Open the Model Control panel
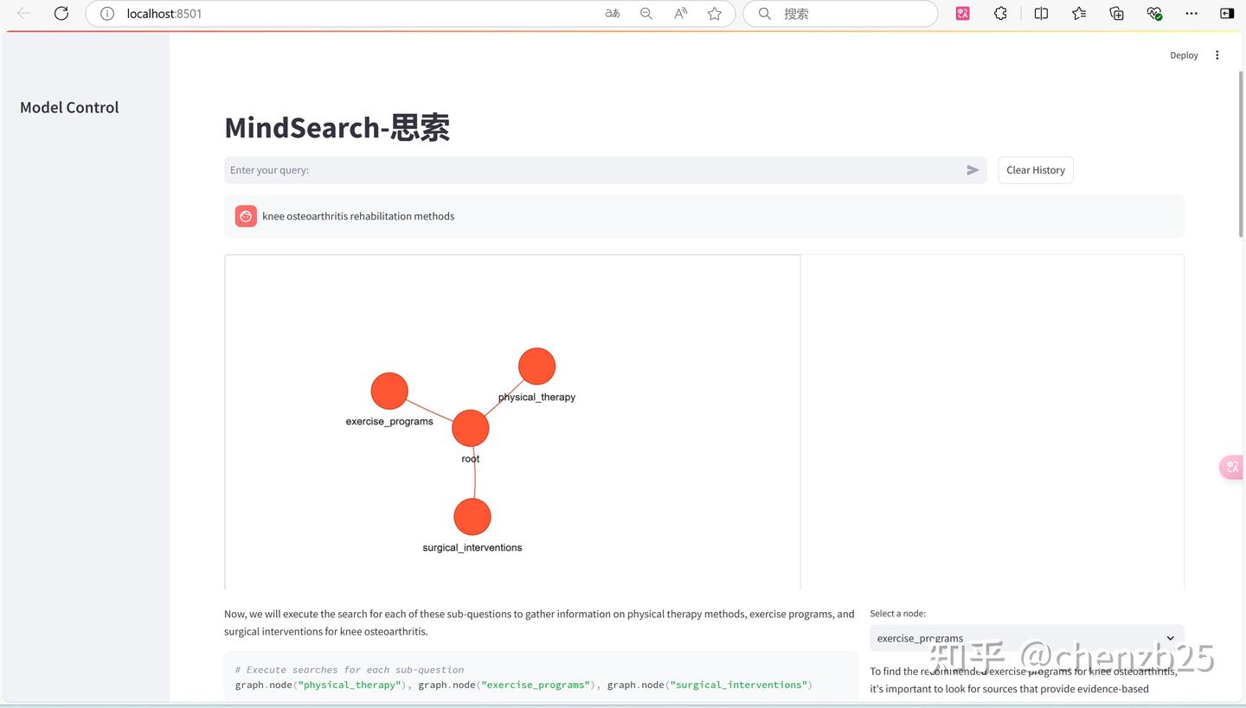The height and width of the screenshot is (708, 1246). click(x=69, y=107)
